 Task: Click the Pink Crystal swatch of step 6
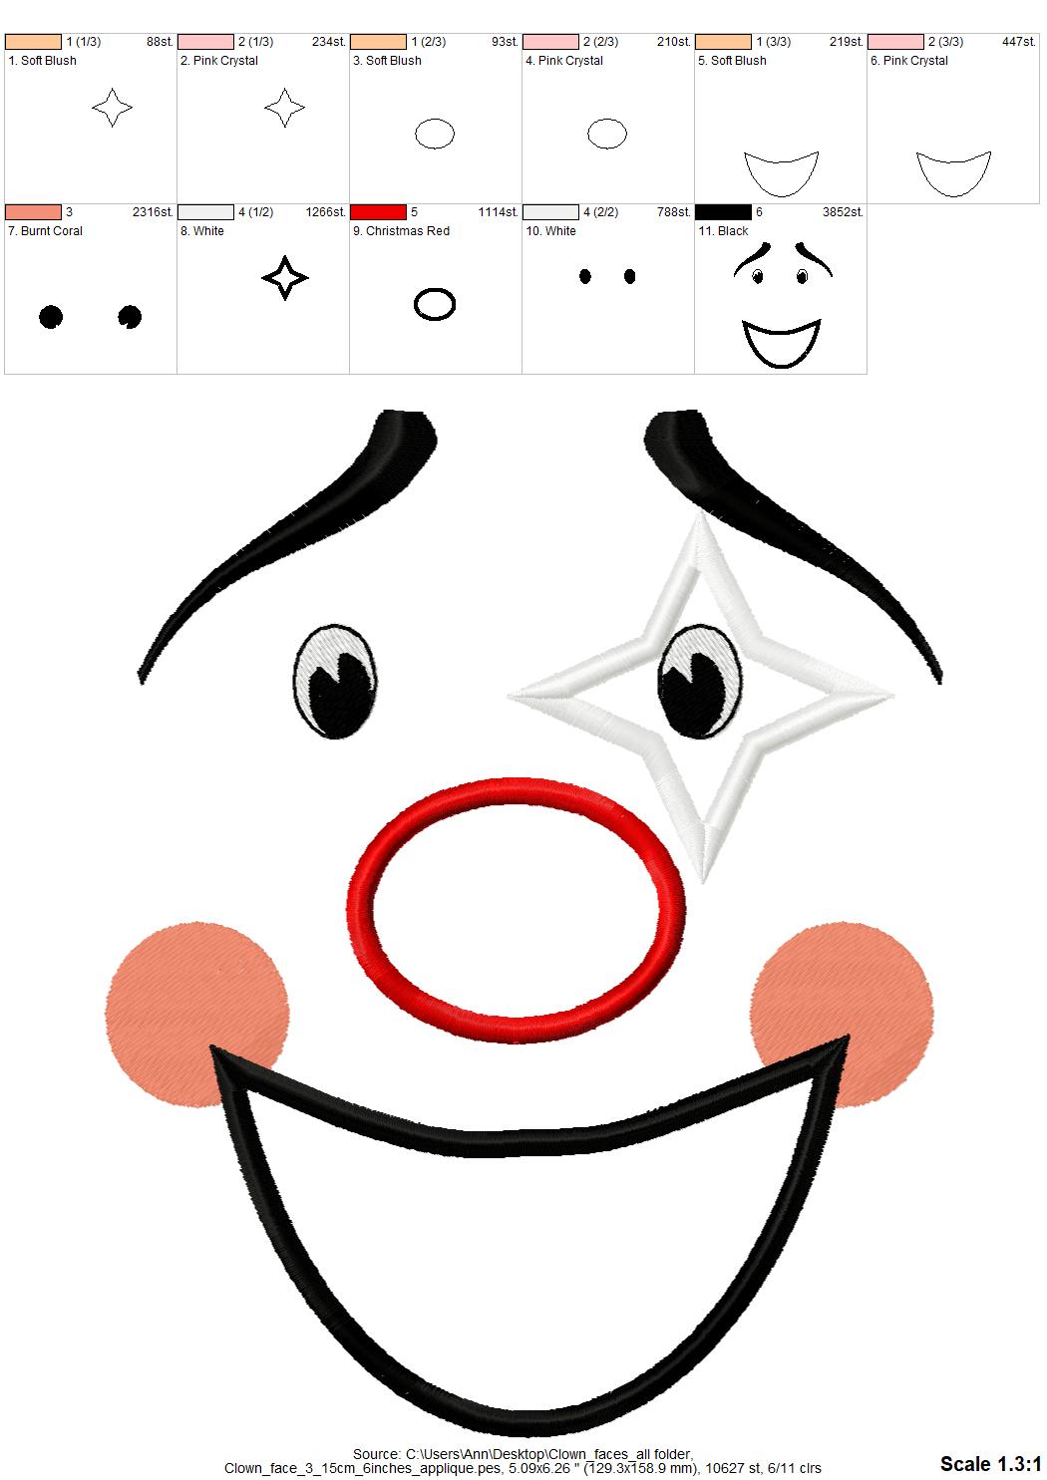coord(895,42)
